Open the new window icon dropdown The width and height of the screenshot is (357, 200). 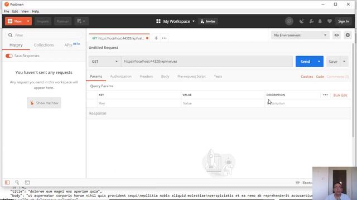(81, 21)
